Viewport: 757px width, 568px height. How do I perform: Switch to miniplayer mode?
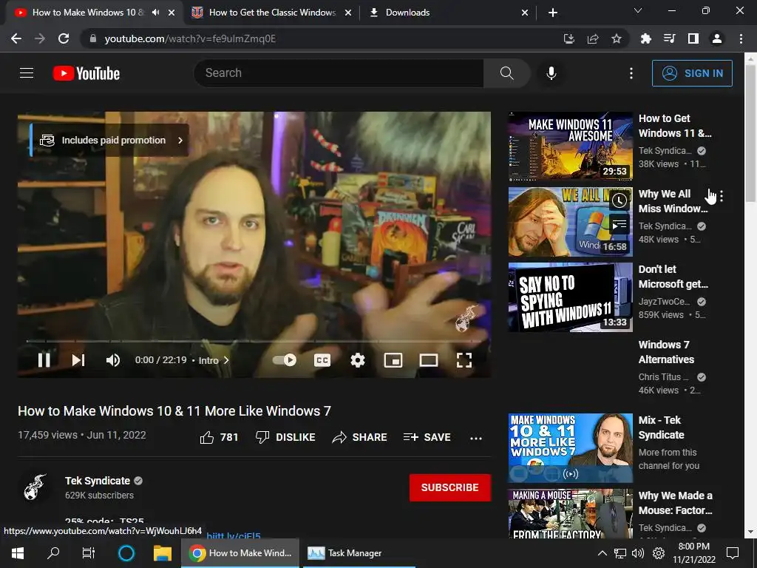pyautogui.click(x=393, y=360)
